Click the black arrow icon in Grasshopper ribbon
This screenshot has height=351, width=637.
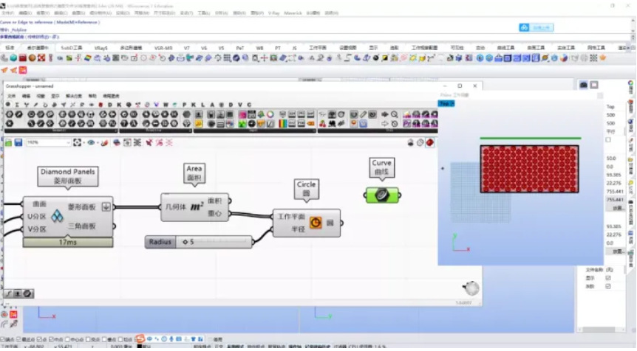pyautogui.click(x=385, y=115)
